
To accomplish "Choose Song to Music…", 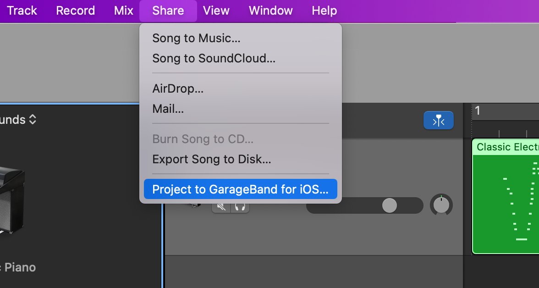I will pos(240,38).
